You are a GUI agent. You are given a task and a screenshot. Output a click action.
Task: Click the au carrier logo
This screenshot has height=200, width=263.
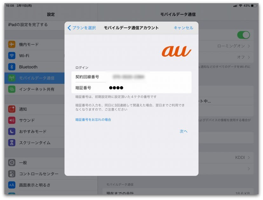[x=176, y=51]
